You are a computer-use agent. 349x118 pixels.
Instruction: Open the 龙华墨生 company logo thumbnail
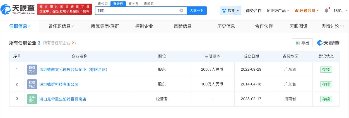click(32, 99)
